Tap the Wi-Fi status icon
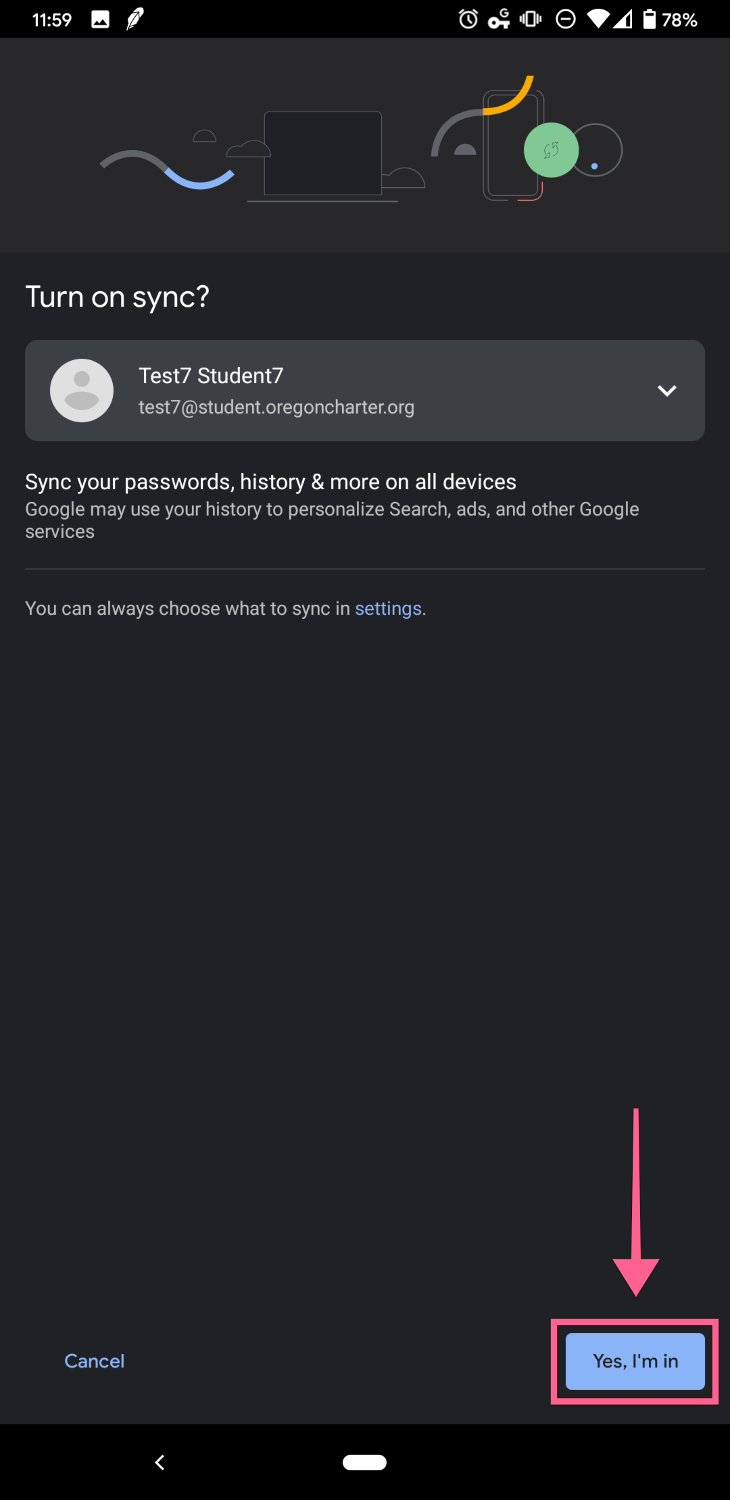This screenshot has width=730, height=1500. pyautogui.click(x=599, y=19)
